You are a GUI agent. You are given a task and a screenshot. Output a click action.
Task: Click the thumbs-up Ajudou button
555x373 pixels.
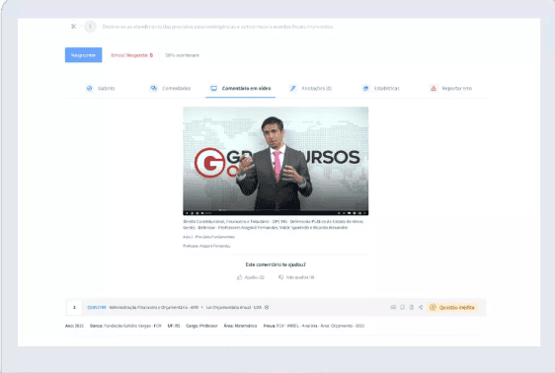tap(251, 277)
